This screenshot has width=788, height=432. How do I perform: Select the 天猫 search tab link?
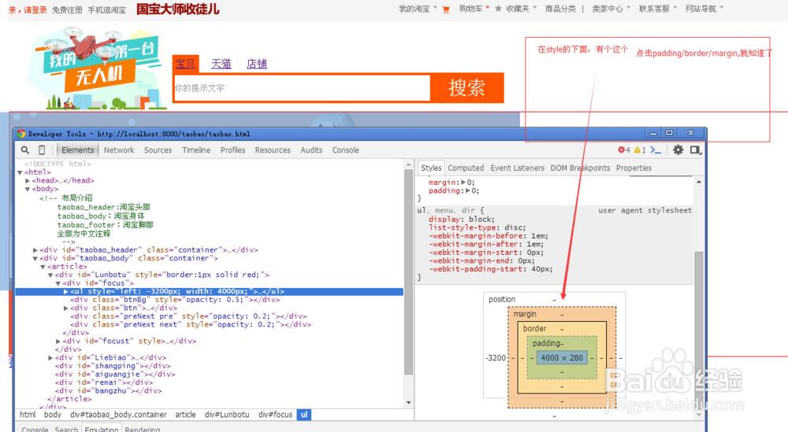[x=221, y=65]
